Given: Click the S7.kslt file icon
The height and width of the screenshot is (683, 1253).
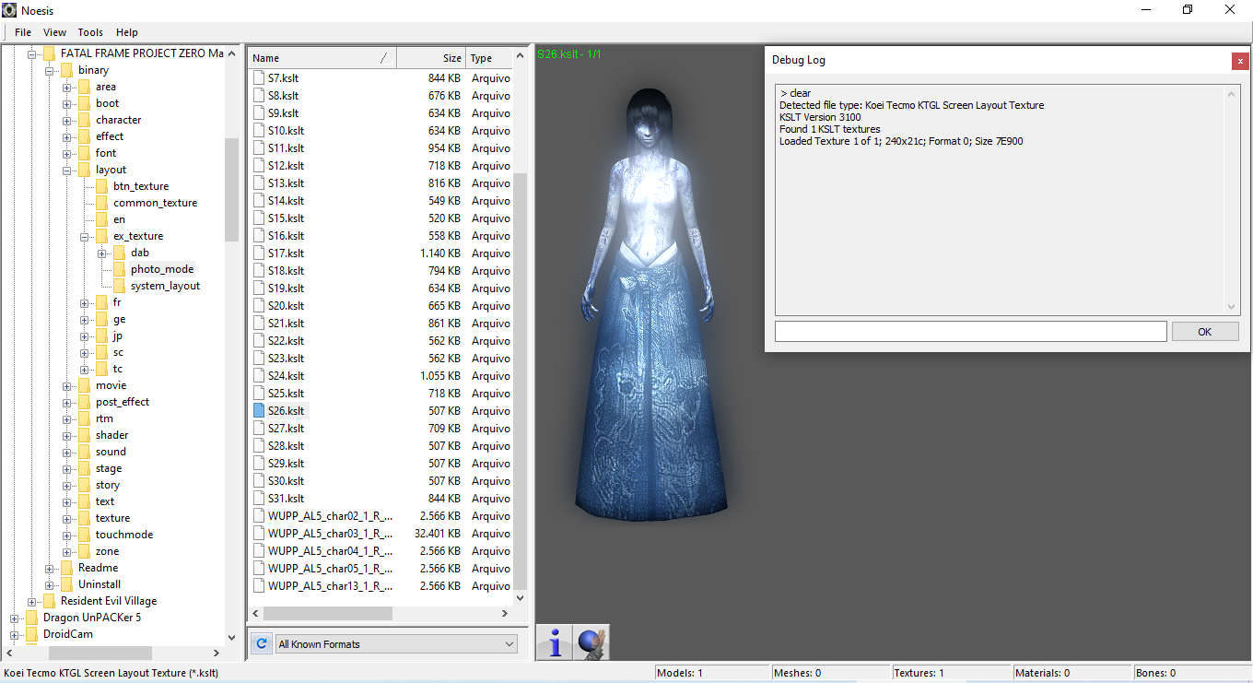Looking at the screenshot, I should [x=259, y=78].
